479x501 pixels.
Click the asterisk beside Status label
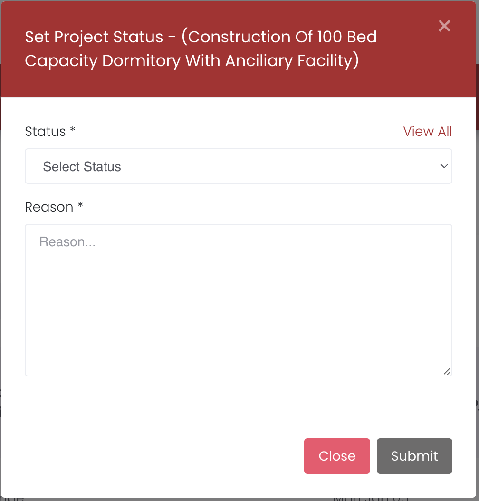[x=73, y=131]
